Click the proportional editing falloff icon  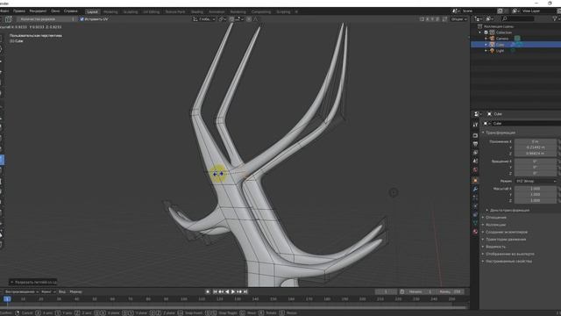[x=255, y=19]
